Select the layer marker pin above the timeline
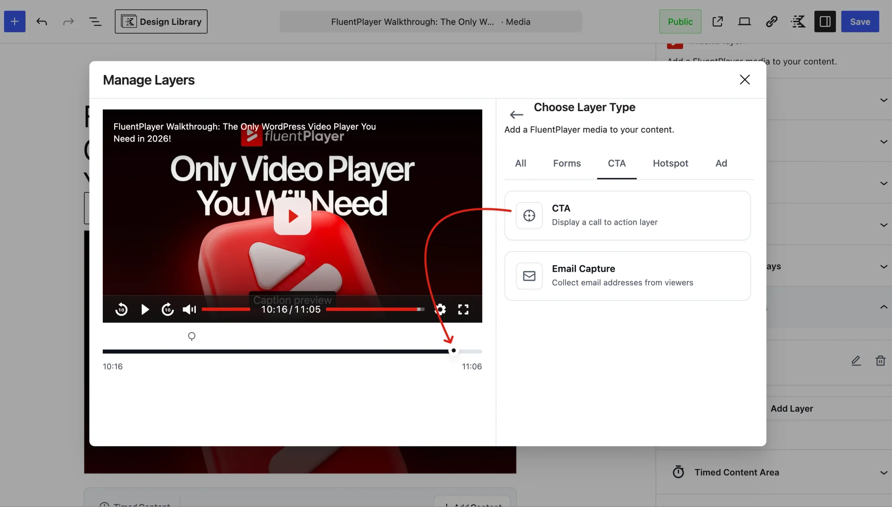The image size is (892, 507). click(x=192, y=337)
